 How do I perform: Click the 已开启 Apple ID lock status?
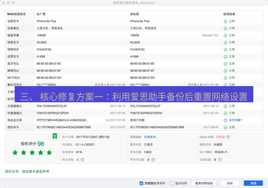coord(220,137)
